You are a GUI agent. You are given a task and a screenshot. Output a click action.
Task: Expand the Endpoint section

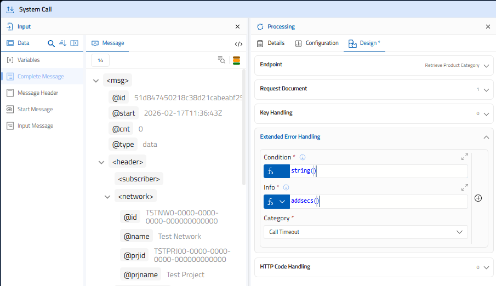486,66
